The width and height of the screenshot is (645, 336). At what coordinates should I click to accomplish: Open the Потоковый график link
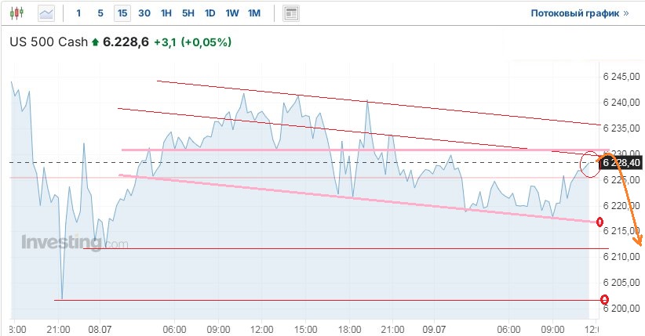574,13
